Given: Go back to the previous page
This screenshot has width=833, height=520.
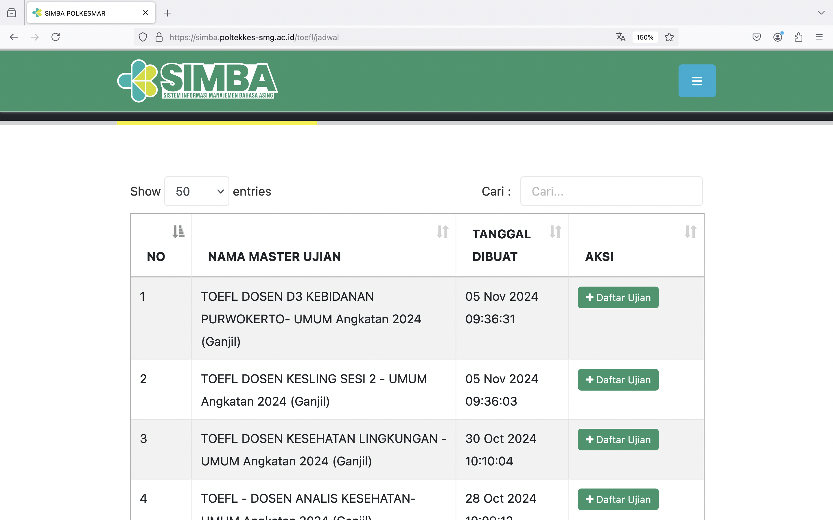Looking at the screenshot, I should coord(14,37).
